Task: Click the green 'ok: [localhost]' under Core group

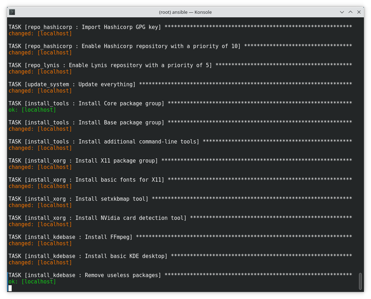Action: click(x=32, y=110)
